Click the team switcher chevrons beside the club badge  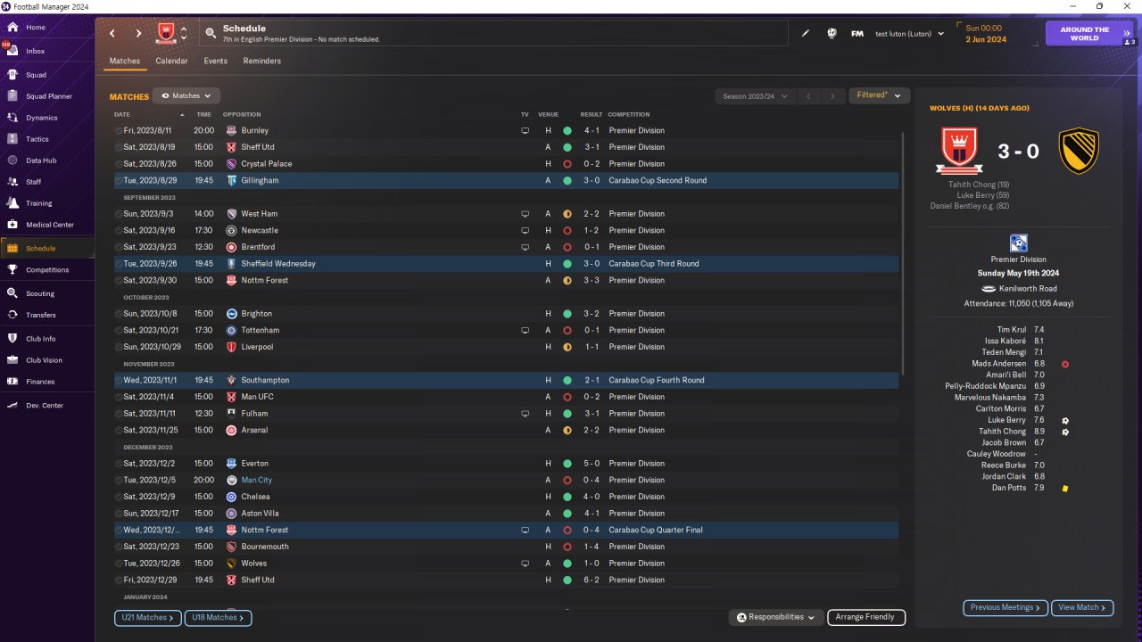(184, 34)
